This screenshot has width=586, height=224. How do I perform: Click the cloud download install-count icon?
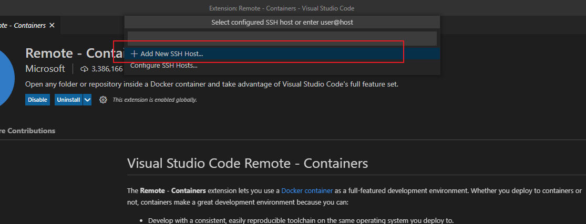[85, 69]
